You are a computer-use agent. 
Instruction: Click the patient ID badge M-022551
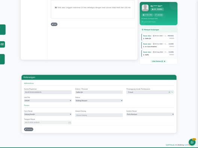click(x=157, y=9)
